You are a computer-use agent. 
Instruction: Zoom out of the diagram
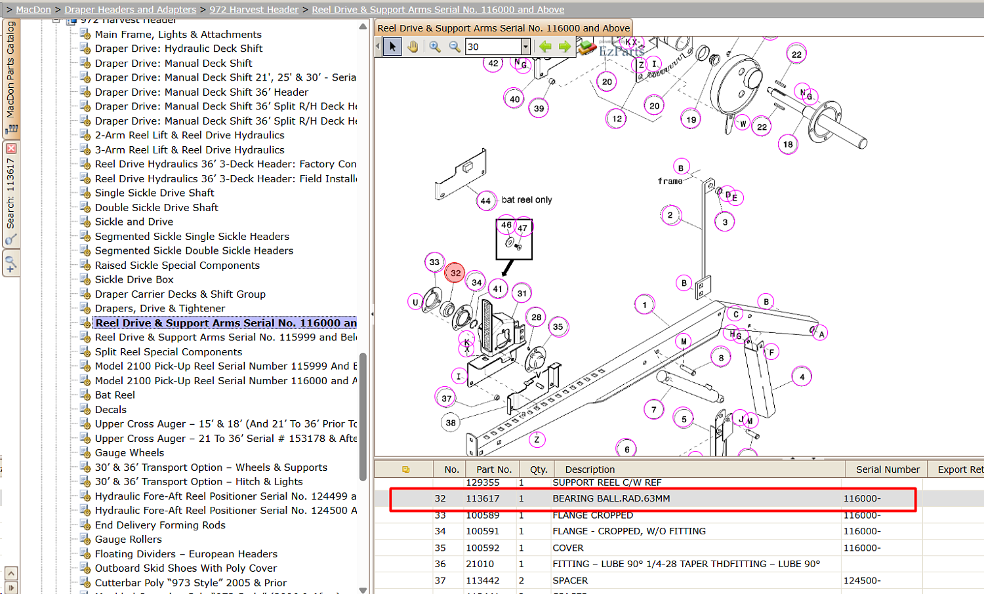coord(455,47)
